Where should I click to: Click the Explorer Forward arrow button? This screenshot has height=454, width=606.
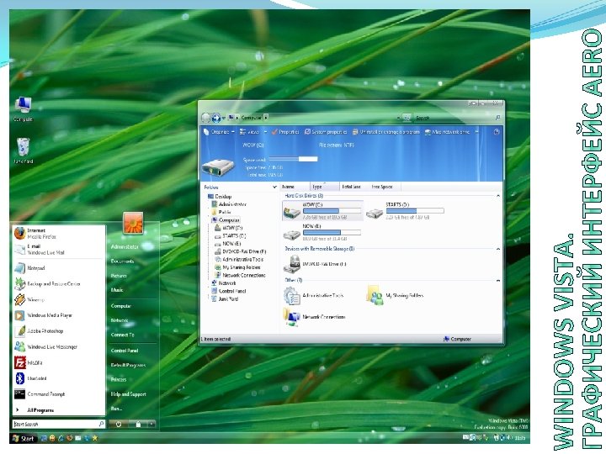(x=216, y=118)
